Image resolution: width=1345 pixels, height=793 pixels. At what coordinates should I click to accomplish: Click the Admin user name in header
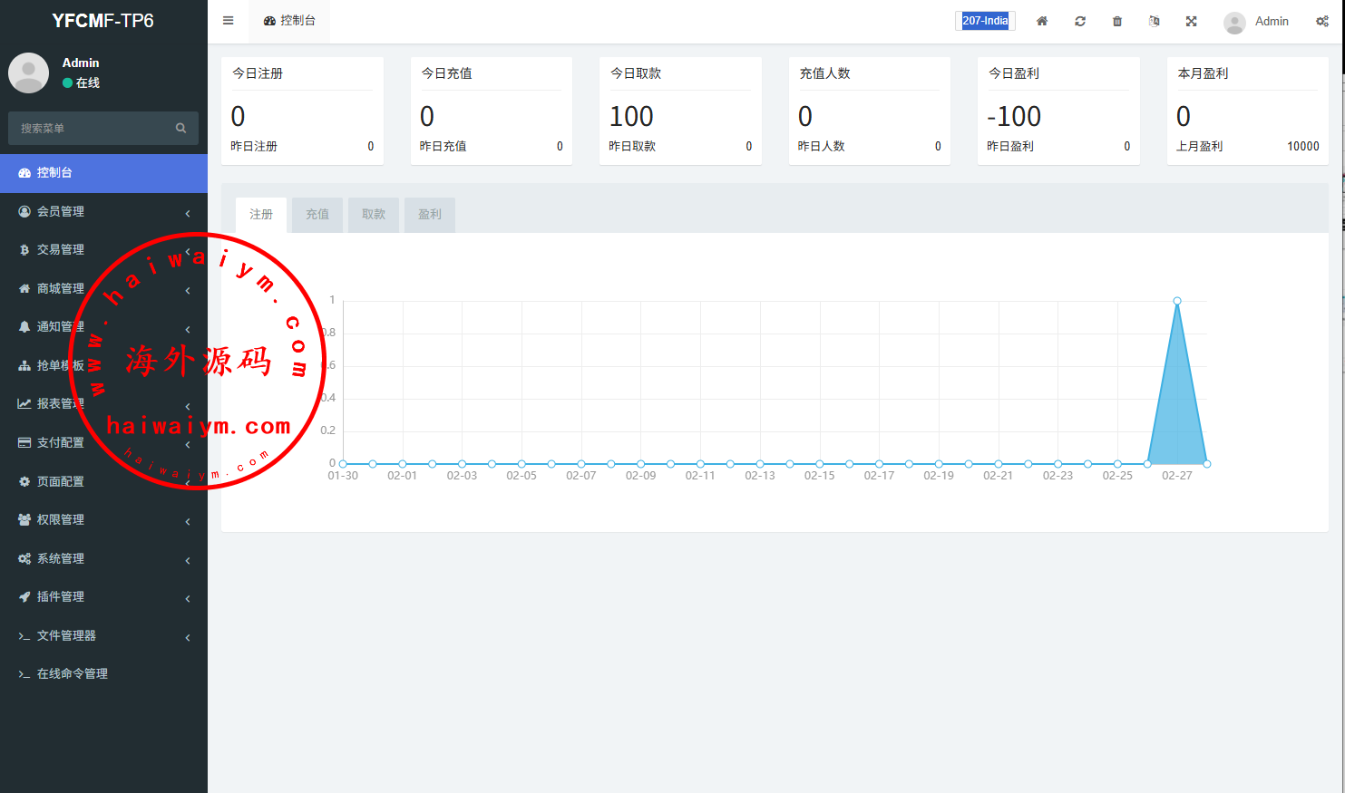1271,21
